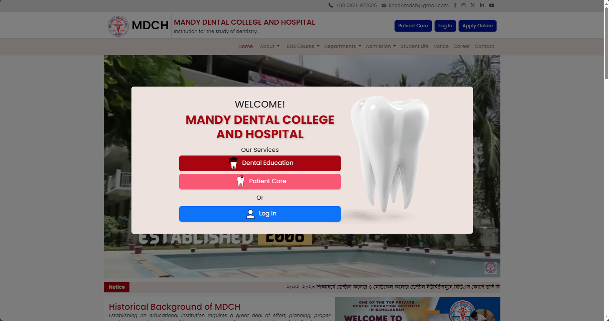The image size is (609, 321).
Task: Open the YouTube icon in top bar
Action: [491, 5]
